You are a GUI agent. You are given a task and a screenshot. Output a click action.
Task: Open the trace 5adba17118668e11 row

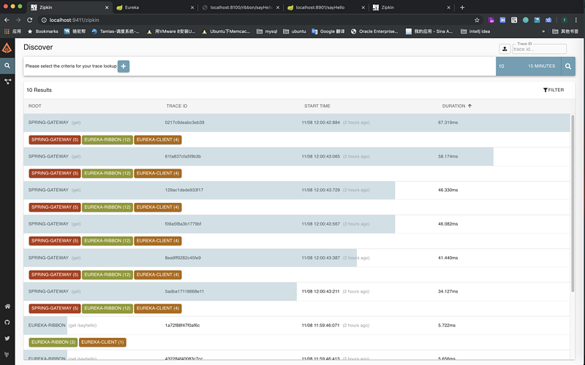297,291
